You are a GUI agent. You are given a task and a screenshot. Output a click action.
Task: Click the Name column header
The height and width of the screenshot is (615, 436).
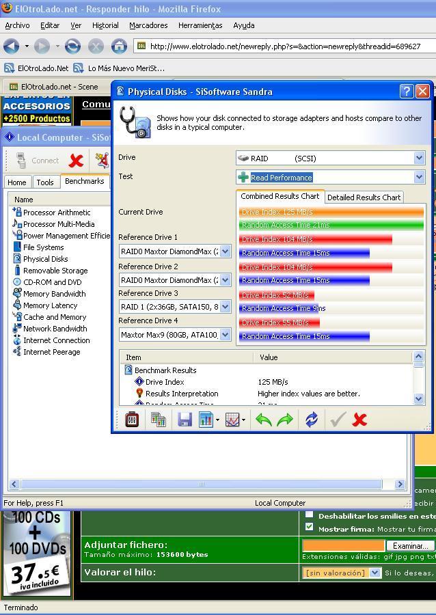59,200
